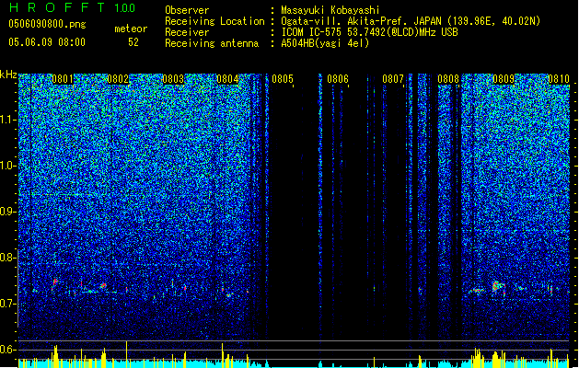Click the HROFFT 1.0.0 title text
Image resolution: width=579 pixels, height=368 pixels.
72,7
